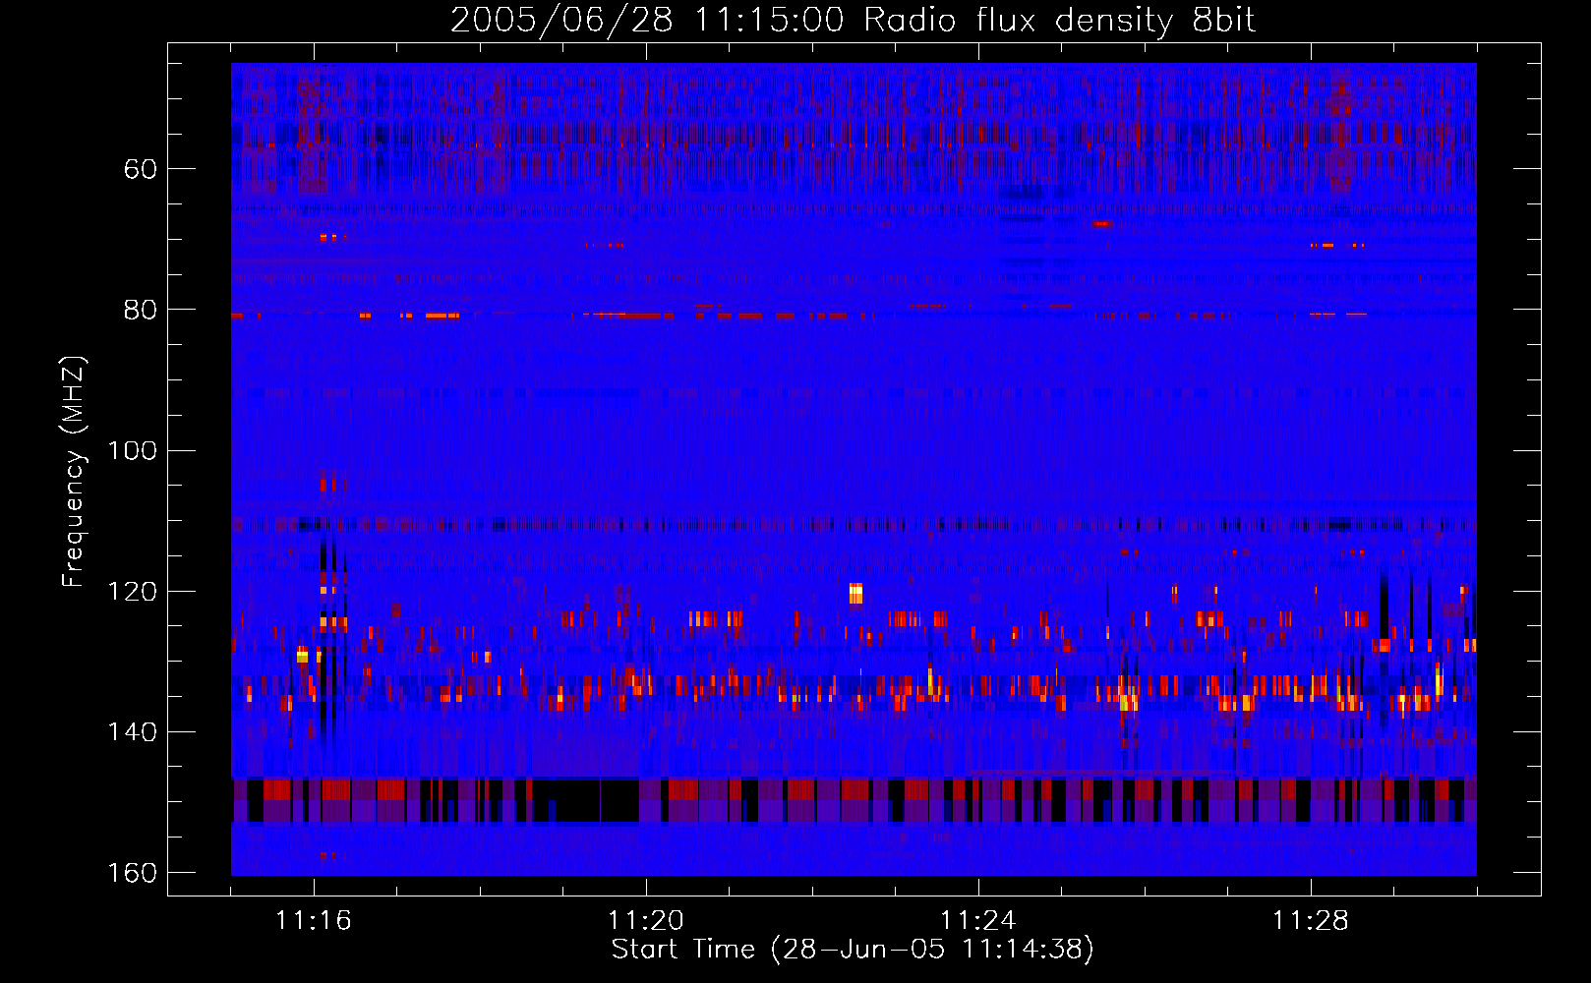Click the plot title '2005/06/28 11:15:00 Radio flux density 8bit'
This screenshot has height=983, width=1591.
pos(853,21)
